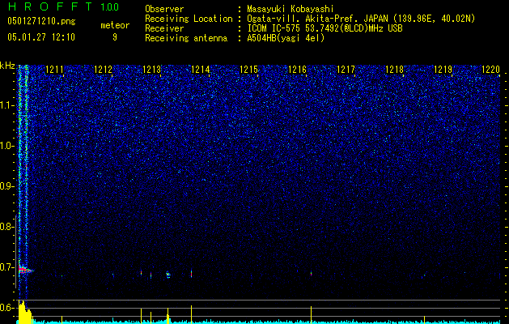Image resolution: width=509 pixels, height=324 pixels.
Task: Click the meteor echo just before 1214
Action: pos(191,274)
